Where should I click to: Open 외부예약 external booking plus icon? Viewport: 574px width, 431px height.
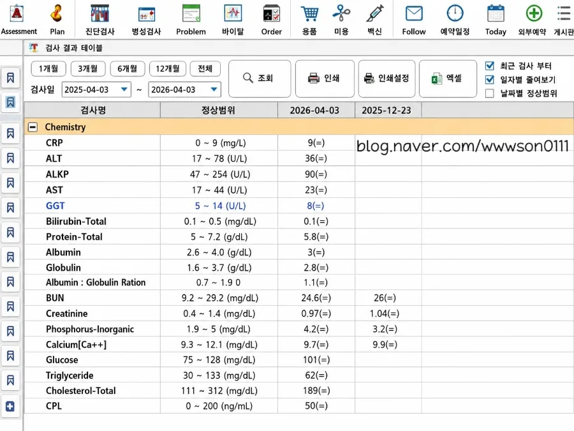coord(534,13)
